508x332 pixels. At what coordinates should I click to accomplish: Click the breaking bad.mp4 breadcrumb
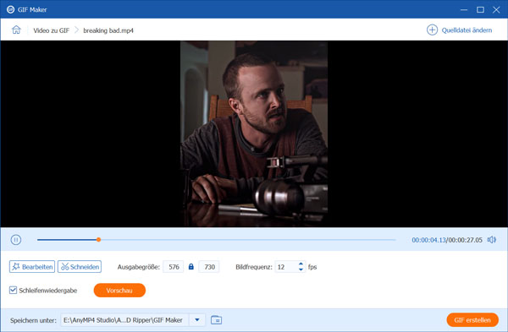point(108,30)
